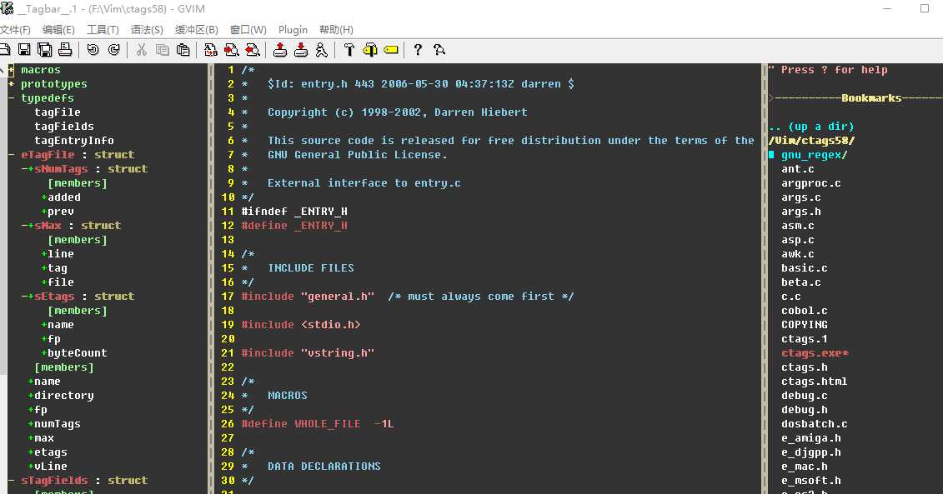This screenshot has height=494, width=943.
Task: Redo the change via toolbar icon
Action: [113, 50]
